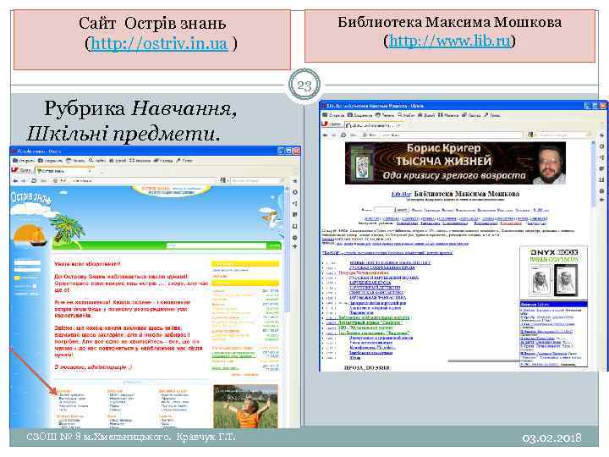Go back in the Lib.Ru Opera window
This screenshot has width=609, height=457.
point(326,135)
